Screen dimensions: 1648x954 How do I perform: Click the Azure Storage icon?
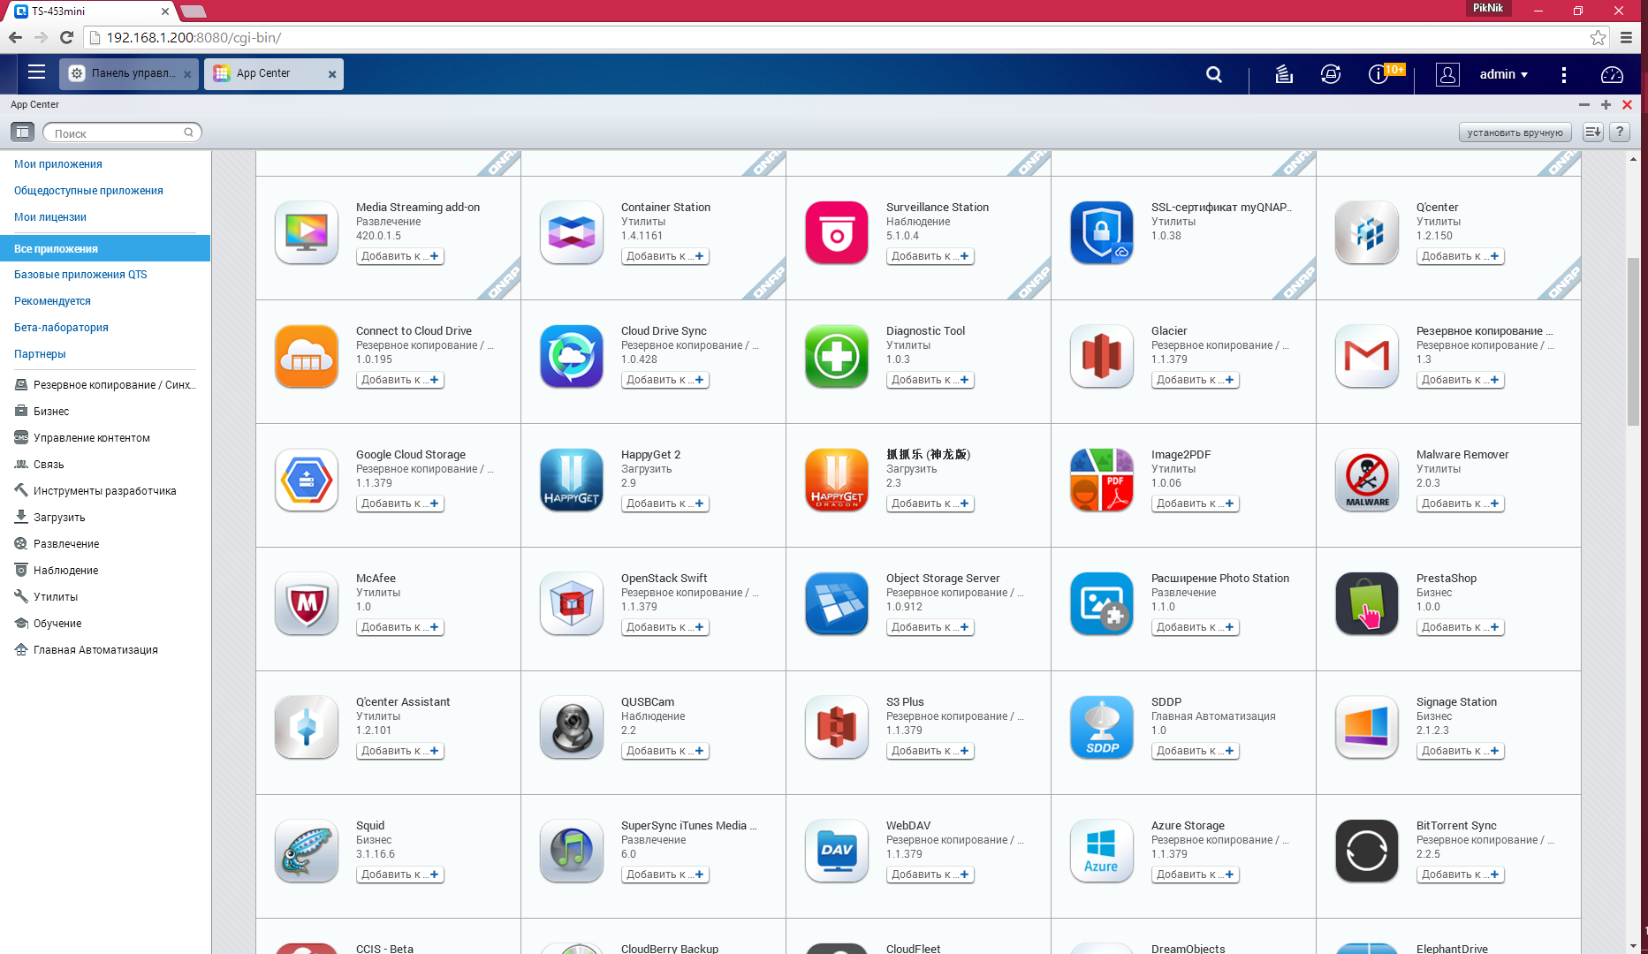click(1102, 851)
